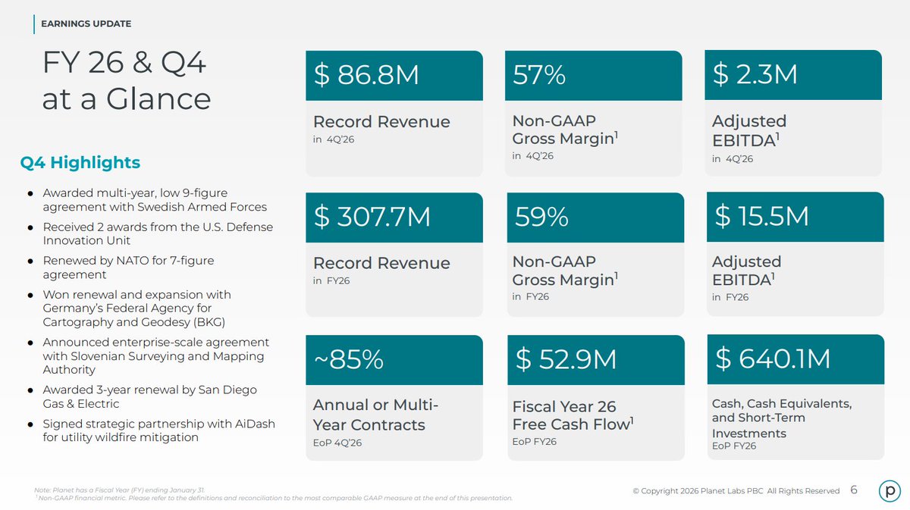The image size is (910, 510).
Task: Click the Germany's Federal Agency (BKG) bullet
Action: [138, 308]
